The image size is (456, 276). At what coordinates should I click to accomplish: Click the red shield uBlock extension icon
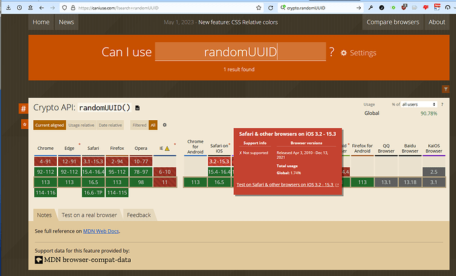point(404,7)
